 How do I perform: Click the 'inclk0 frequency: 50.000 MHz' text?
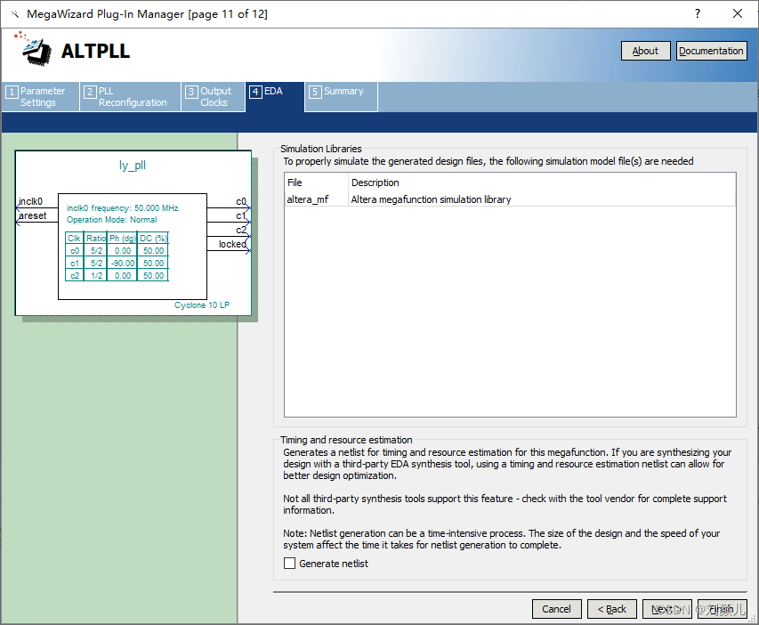[123, 208]
